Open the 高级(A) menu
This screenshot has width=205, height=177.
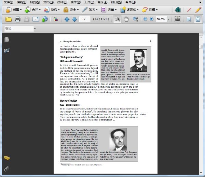pyautogui.click(x=102, y=2)
